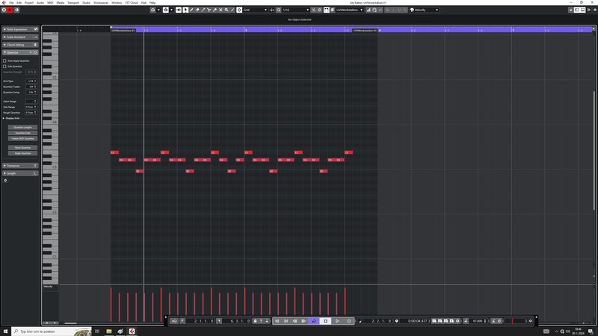Click the Apply Quantize button

(22, 153)
